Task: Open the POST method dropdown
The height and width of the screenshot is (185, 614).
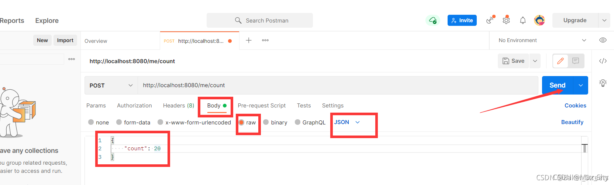Action: coord(111,85)
